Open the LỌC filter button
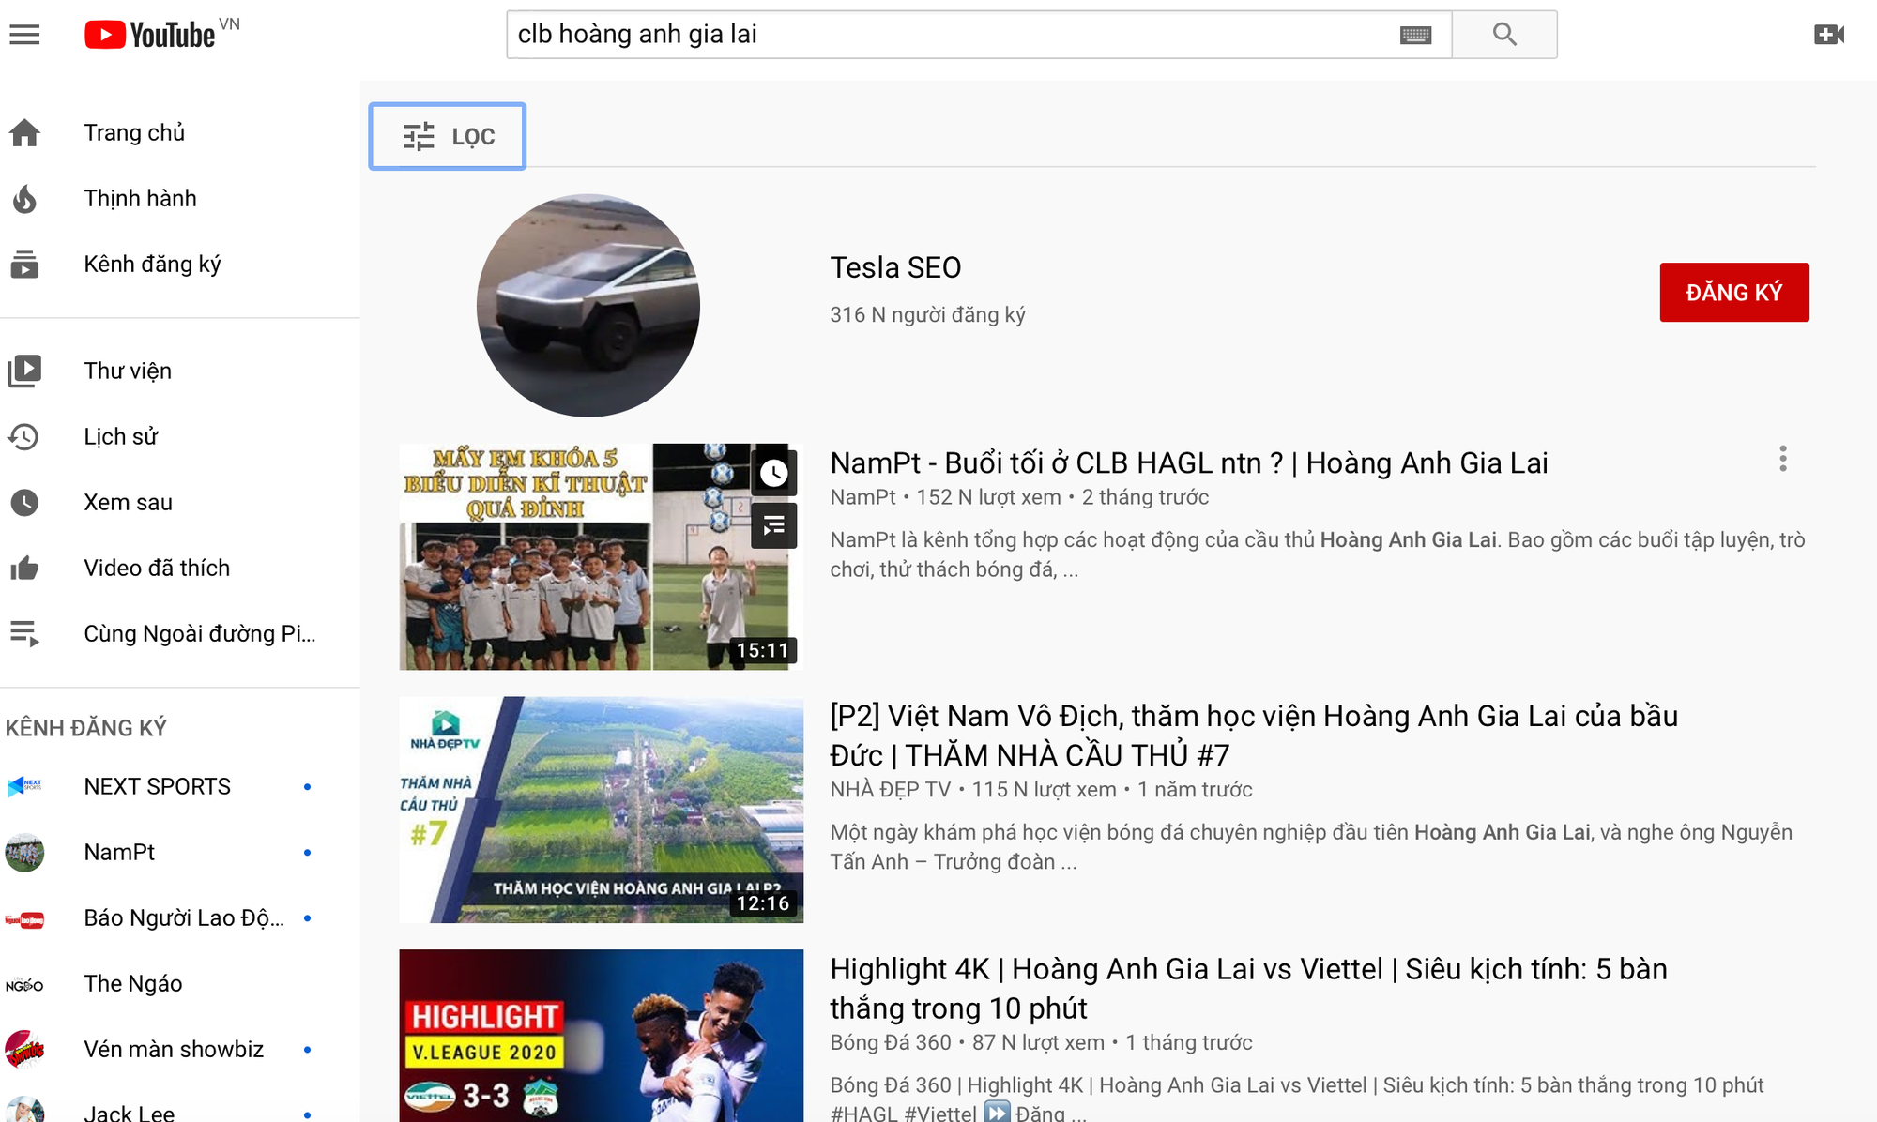 (x=448, y=136)
